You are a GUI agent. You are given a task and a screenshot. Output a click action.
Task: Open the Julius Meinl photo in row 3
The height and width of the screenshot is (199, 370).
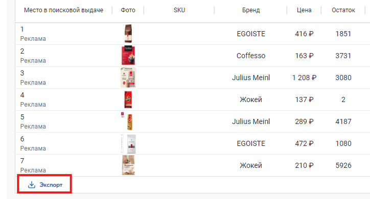click(x=128, y=78)
